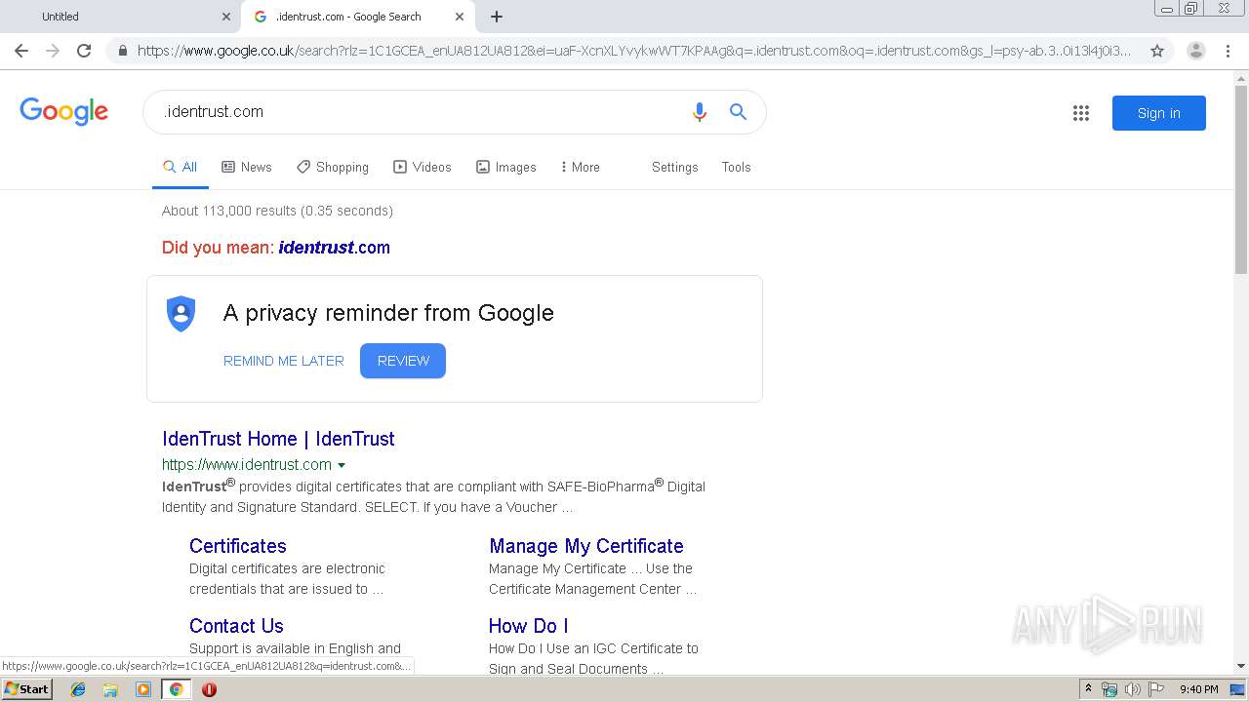
Task: Open the Google apps grid icon
Action: (1081, 113)
